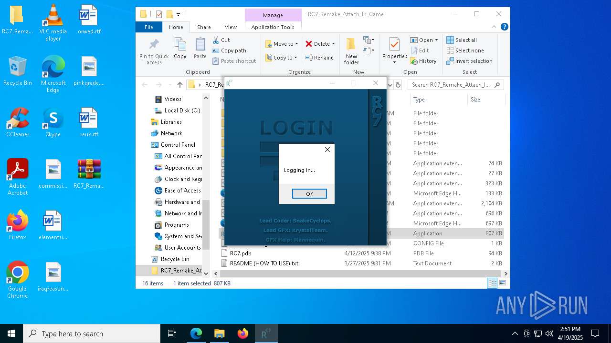Screen dimensions: 611x343
Task: Open the Copy to dropdown
Action: pos(281,58)
